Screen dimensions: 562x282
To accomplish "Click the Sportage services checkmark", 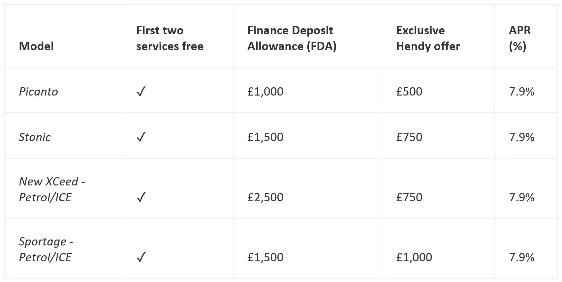I will click(141, 257).
